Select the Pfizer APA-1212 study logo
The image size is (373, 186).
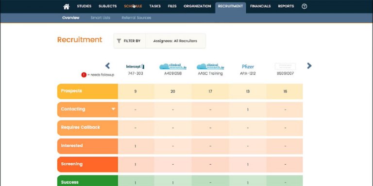coord(248,67)
